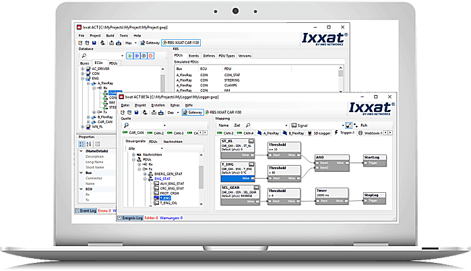Click the build configuration icon in MyLogger toolbar
Viewport: 471px width, 271px height.
145,113
